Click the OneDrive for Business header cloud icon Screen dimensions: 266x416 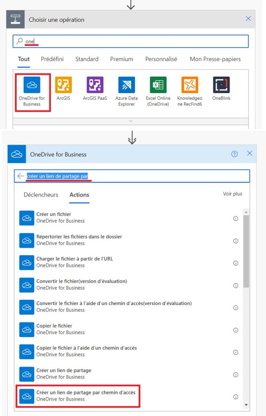pyautogui.click(x=17, y=154)
